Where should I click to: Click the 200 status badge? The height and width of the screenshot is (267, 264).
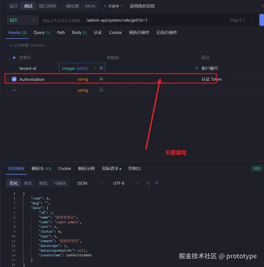256,168
